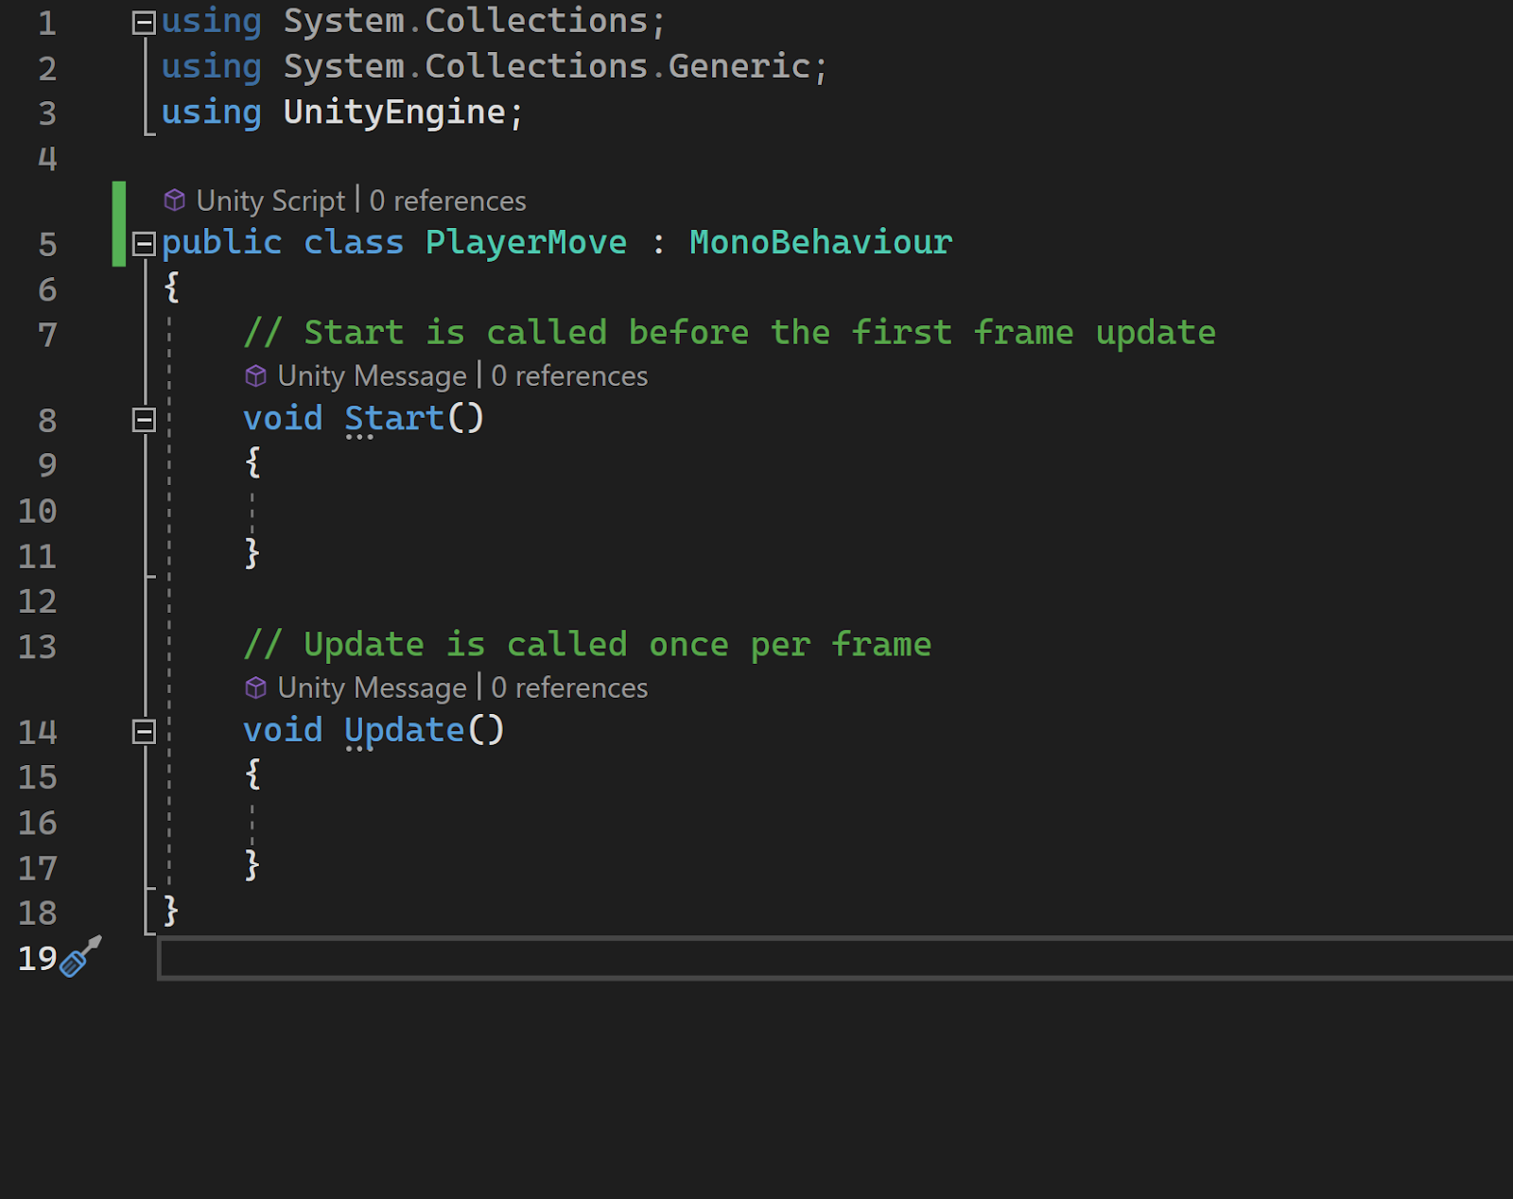1513x1199 pixels.
Task: Collapse the Update method block
Action: click(x=144, y=732)
